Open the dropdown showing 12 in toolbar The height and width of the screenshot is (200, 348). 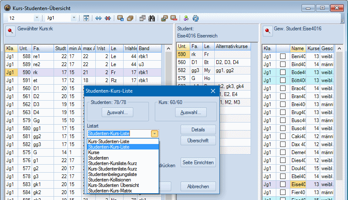pos(36,18)
